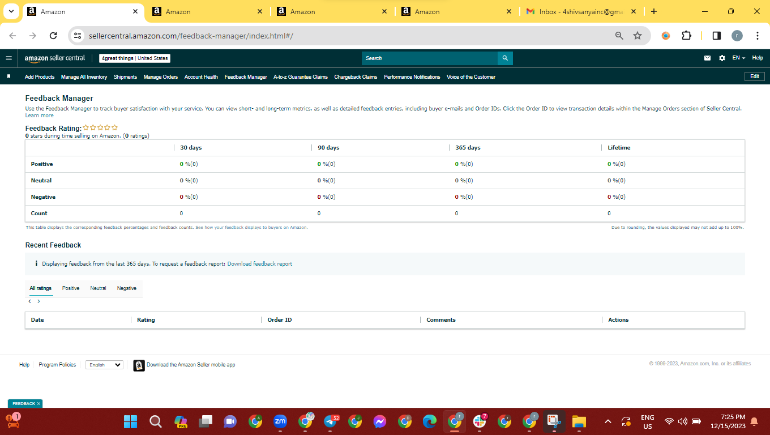Open the Account Health menu item
Viewport: 770px width, 435px height.
pyautogui.click(x=201, y=77)
